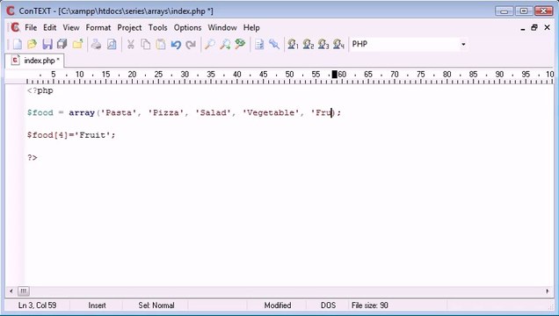Image resolution: width=559 pixels, height=316 pixels.
Task: Click the blue pushpin toolbar icon
Action: (274, 44)
